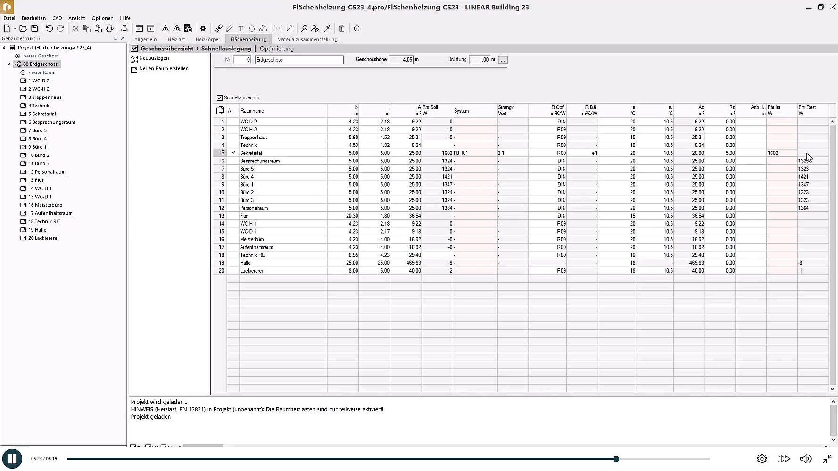Click the Geschosshöhe input field
This screenshot has height=471, width=838.
pyautogui.click(x=401, y=60)
